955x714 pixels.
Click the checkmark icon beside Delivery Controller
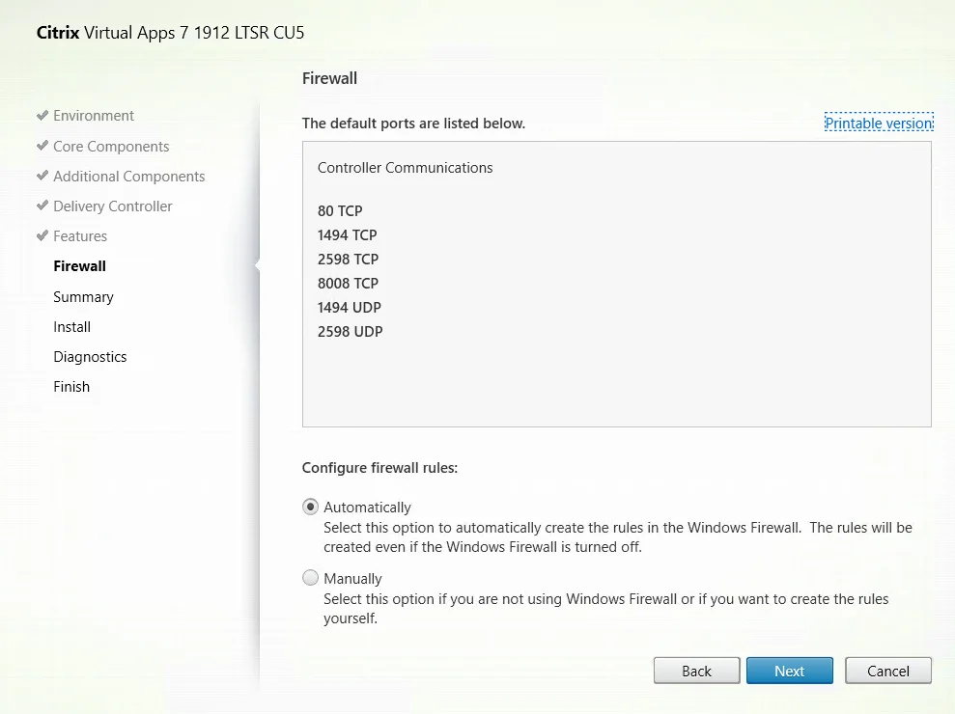(x=42, y=206)
